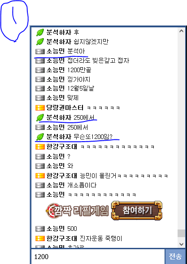Click gold rank icon beside 당랑권마스터
187x264 pixels.
point(40,108)
